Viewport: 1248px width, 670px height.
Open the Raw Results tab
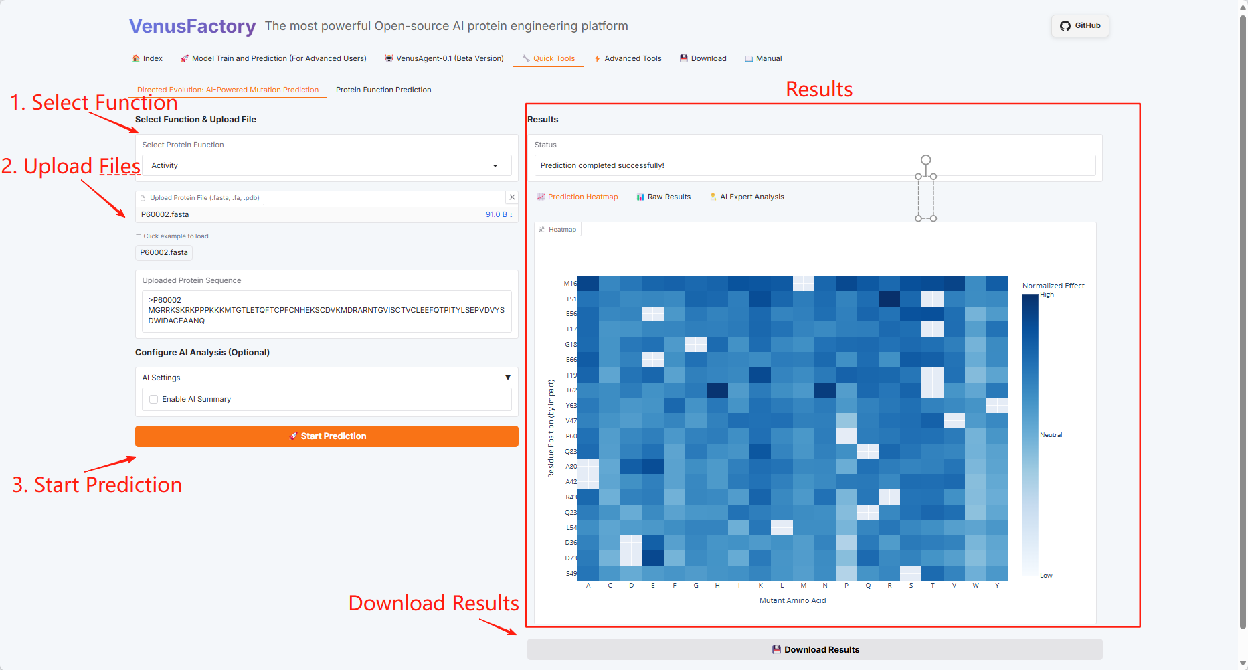click(663, 197)
